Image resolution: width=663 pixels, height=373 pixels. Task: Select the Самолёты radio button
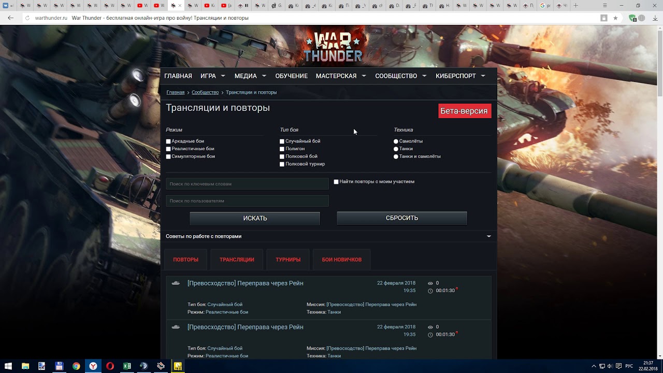[x=396, y=141]
